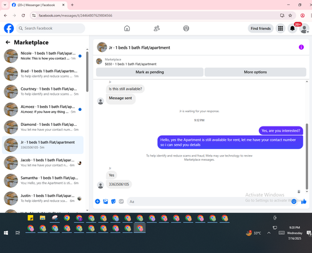This screenshot has width=312, height=253.
Task: Open weather widget showing 33°C
Action: click(253, 233)
